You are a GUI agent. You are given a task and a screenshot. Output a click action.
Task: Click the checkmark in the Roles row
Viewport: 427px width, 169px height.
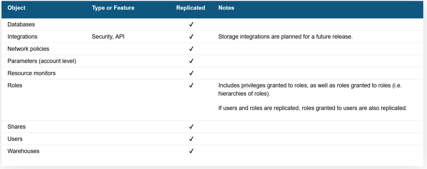coord(191,85)
